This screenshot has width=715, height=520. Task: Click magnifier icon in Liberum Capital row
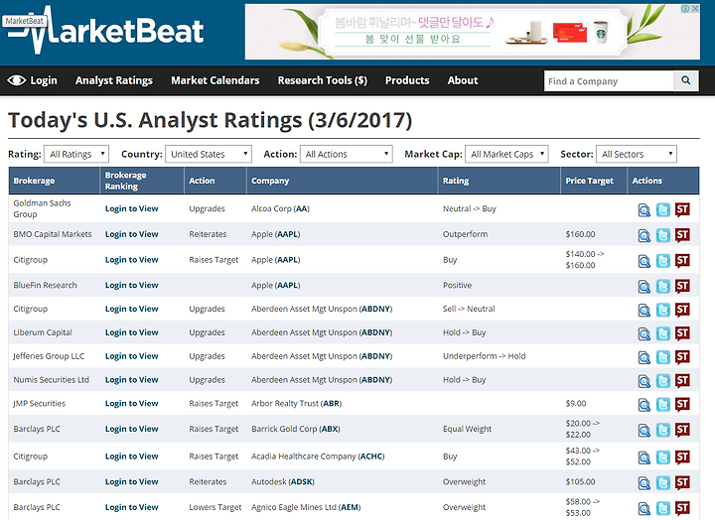pyautogui.click(x=644, y=333)
